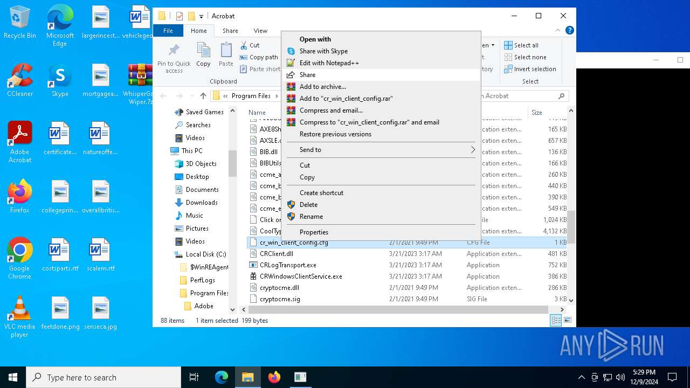Select cryptocme.sig file row
Image resolution: width=690 pixels, height=388 pixels.
408,299
